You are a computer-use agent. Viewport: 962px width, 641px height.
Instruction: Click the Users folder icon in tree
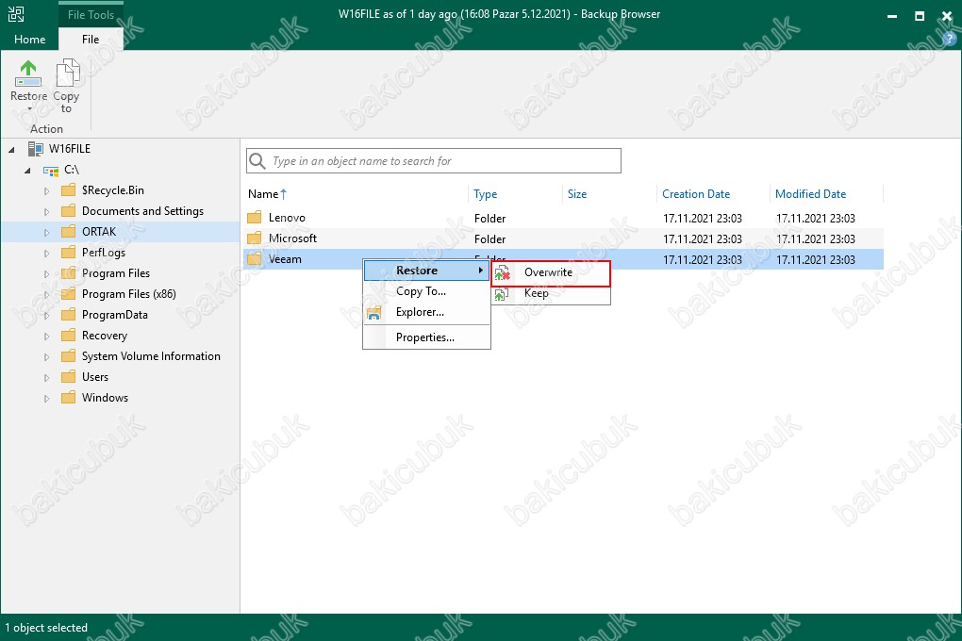pos(69,377)
